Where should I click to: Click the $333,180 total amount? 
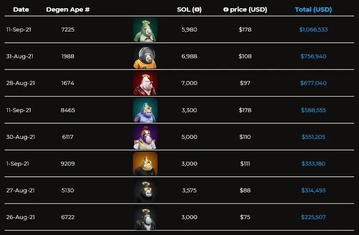[313, 164]
